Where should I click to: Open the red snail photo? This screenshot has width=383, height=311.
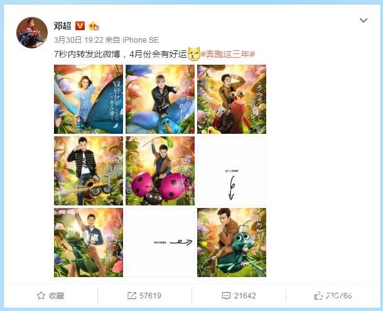click(x=232, y=99)
